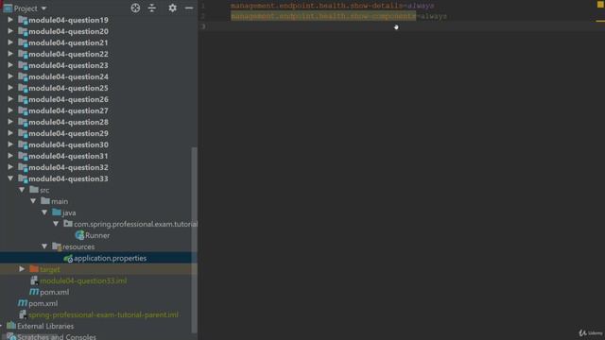The height and width of the screenshot is (340, 605).
Task: Click Maven icon of module pom.xml
Action: 34,292
